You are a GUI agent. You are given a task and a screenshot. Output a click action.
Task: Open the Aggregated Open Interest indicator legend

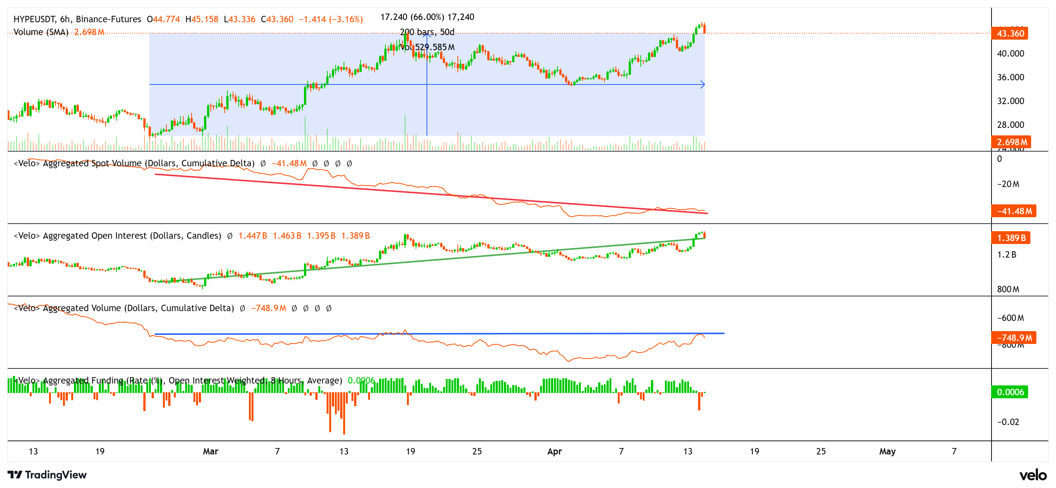[117, 235]
